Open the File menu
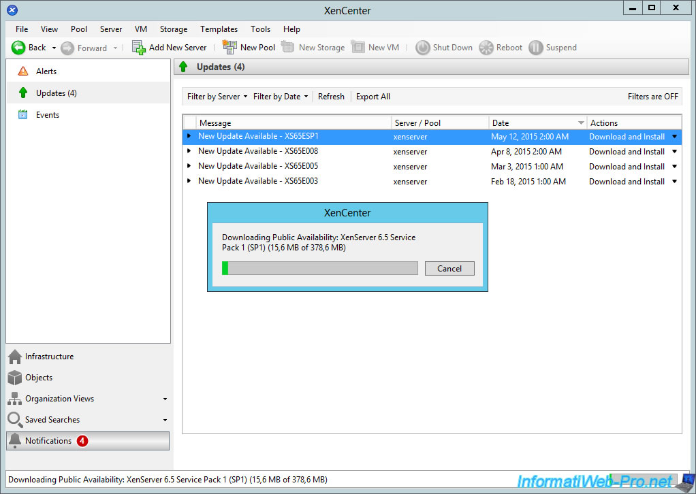696x494 pixels. (x=22, y=29)
